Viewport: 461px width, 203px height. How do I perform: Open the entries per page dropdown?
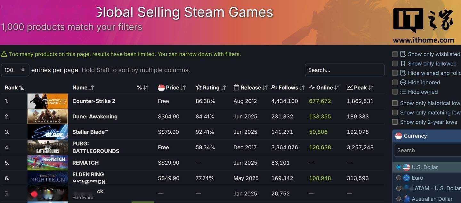click(15, 70)
